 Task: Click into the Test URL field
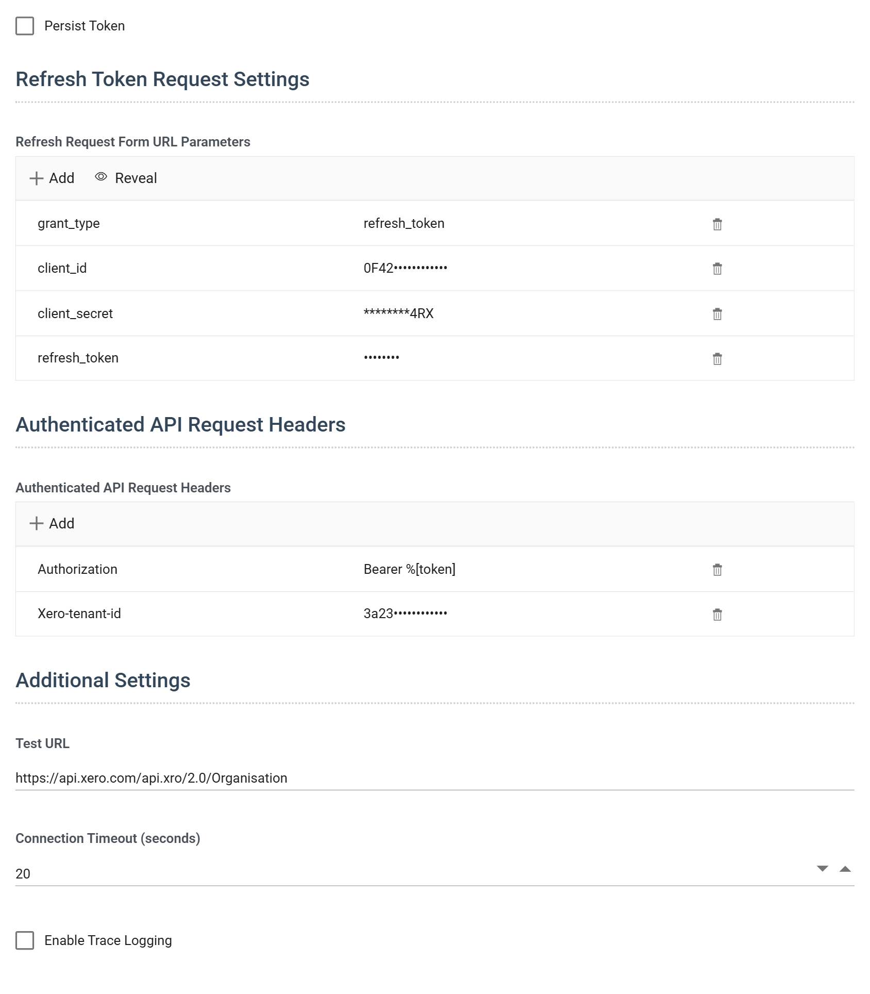click(x=435, y=778)
